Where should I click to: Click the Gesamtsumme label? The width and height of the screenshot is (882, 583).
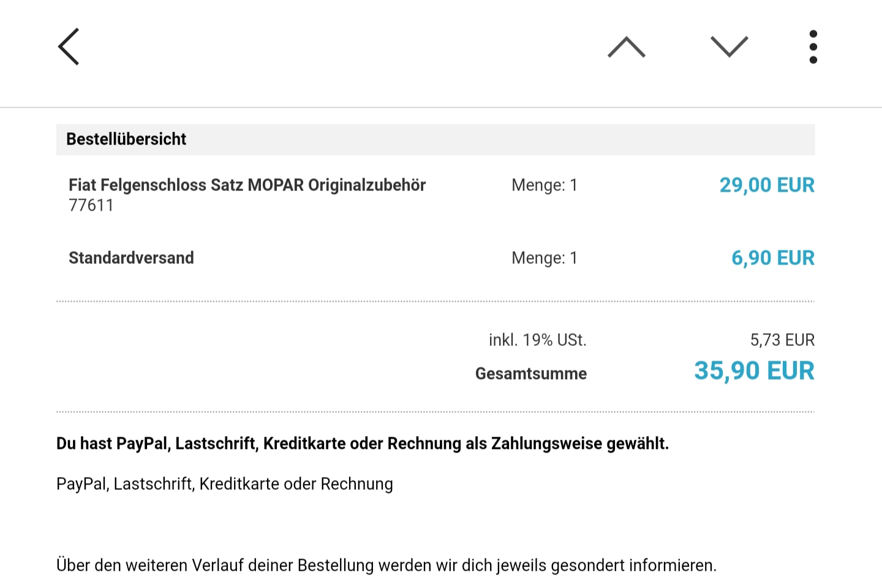click(530, 374)
